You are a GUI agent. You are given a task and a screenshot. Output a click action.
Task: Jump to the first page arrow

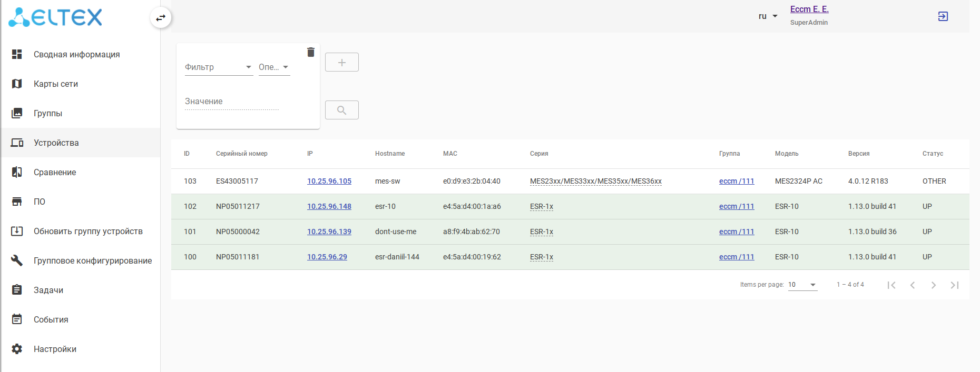coord(891,285)
